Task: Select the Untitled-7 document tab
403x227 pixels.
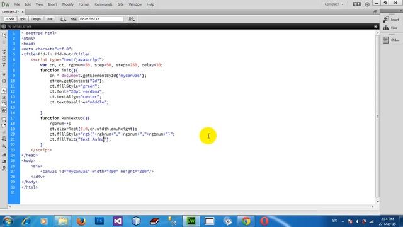Action: (11, 12)
